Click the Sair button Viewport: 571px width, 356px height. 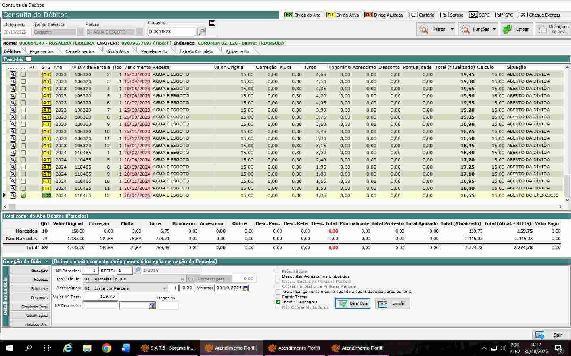551,335
